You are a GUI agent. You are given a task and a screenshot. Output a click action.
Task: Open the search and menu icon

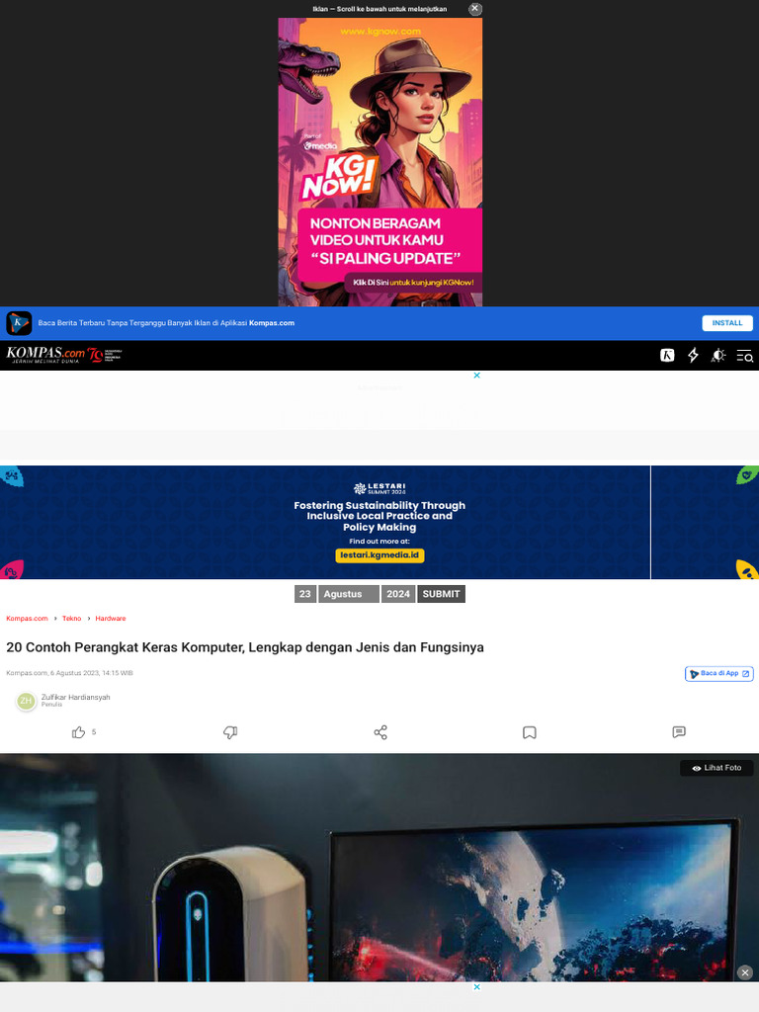pos(745,356)
